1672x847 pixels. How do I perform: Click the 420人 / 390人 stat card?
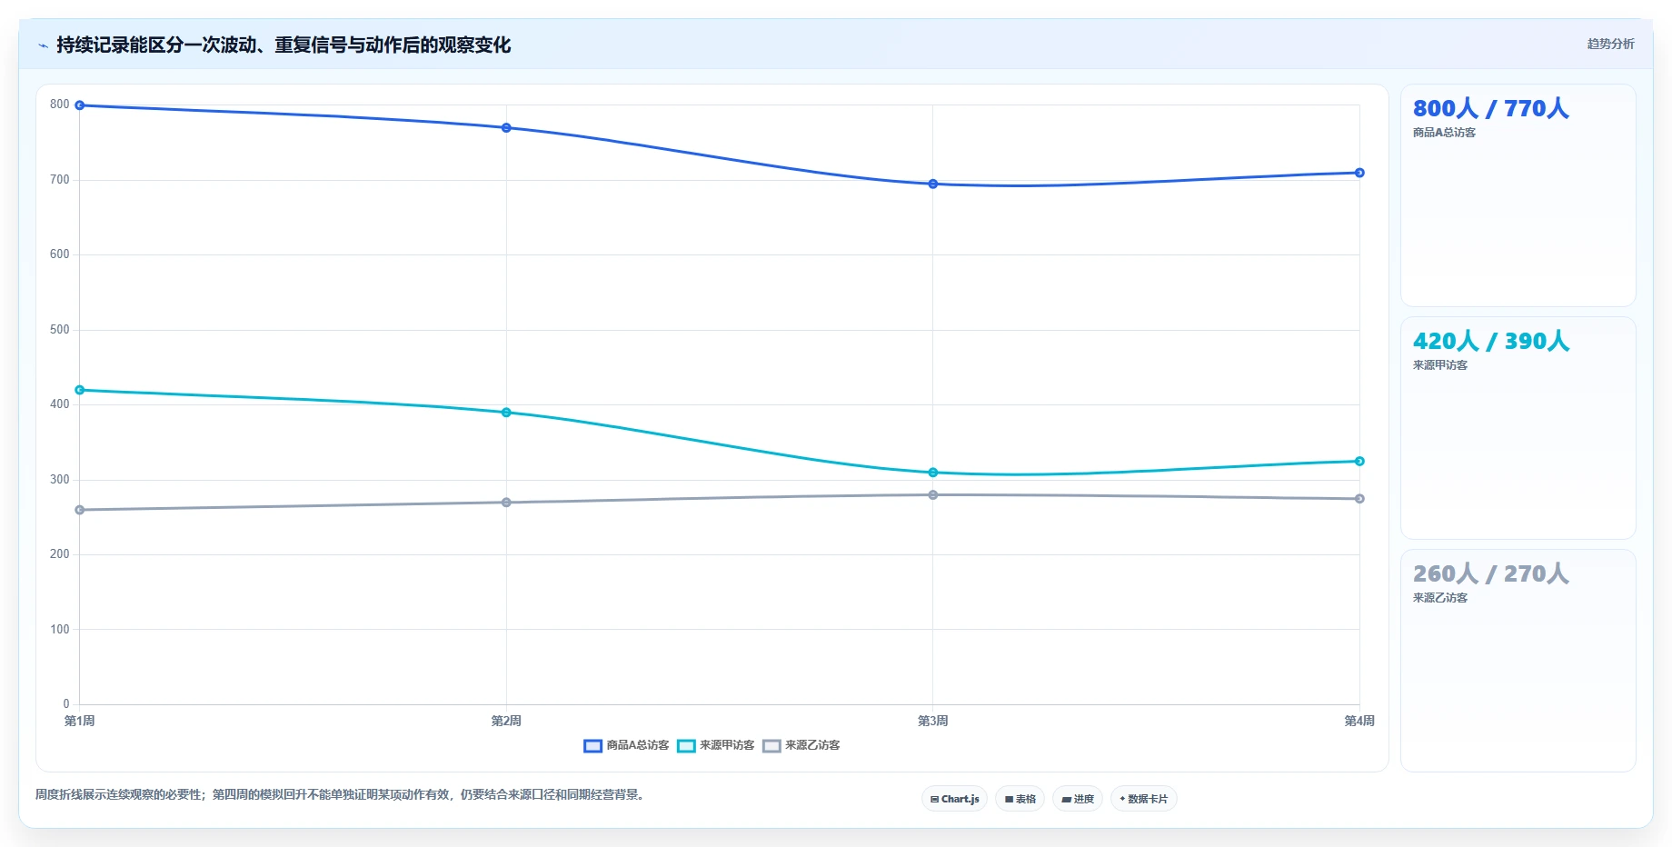click(x=1518, y=428)
